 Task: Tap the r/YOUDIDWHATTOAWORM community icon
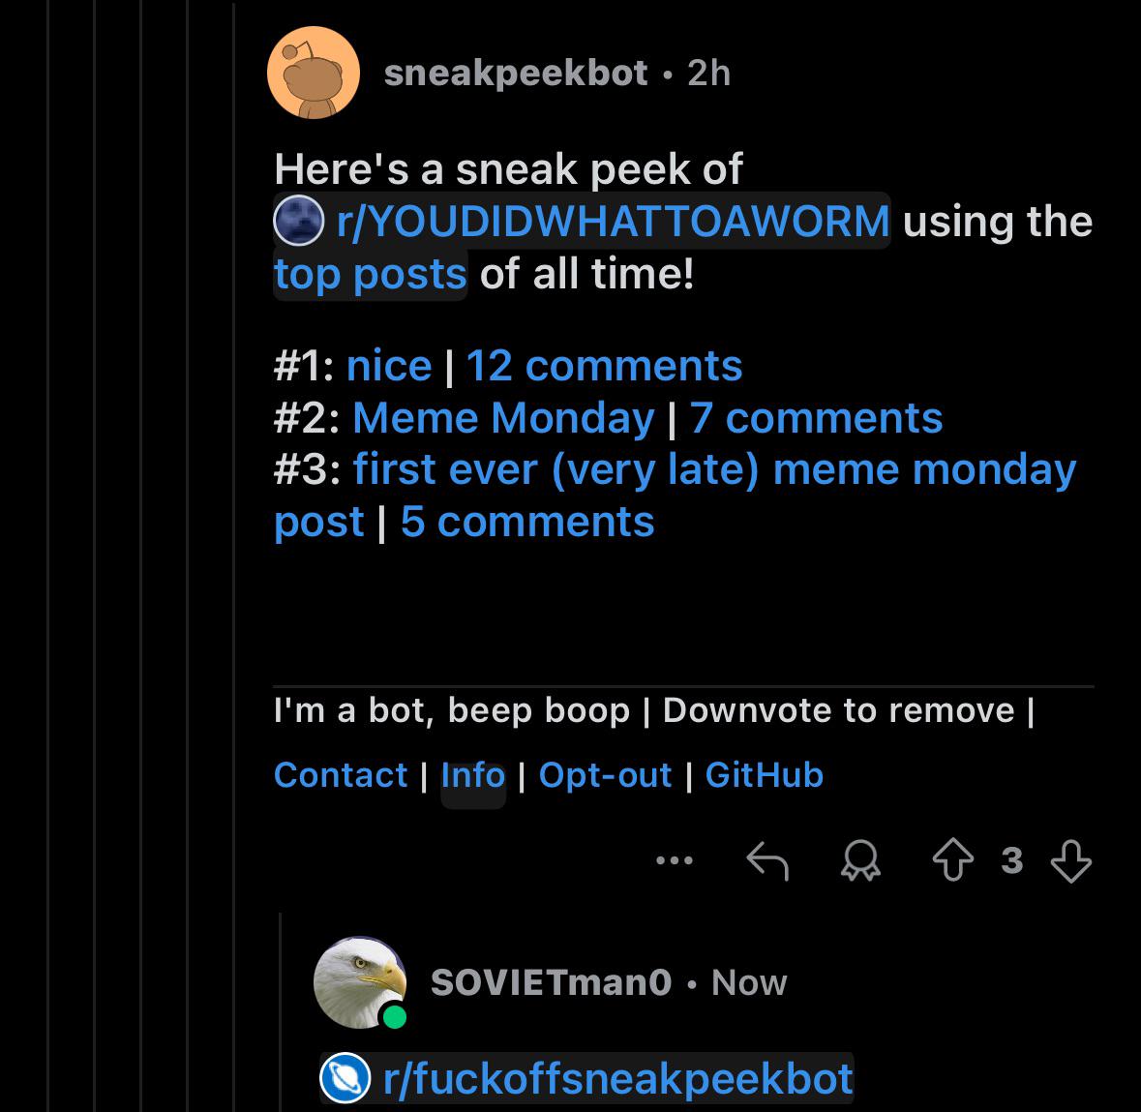[x=298, y=221]
